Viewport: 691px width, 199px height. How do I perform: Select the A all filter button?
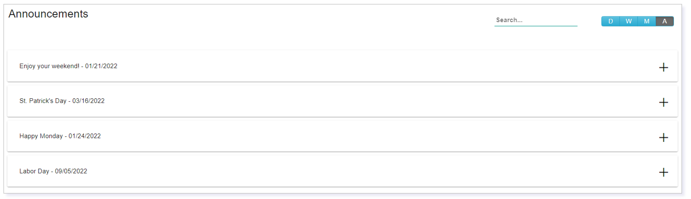(664, 21)
